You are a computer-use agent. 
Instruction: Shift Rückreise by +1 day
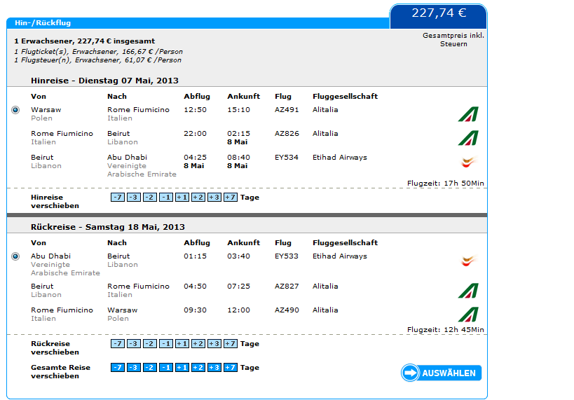[182, 344]
